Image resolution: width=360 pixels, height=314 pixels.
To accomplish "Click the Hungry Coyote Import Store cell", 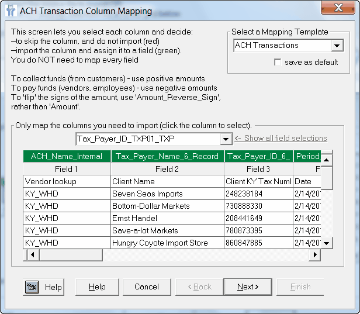I will (x=167, y=243).
